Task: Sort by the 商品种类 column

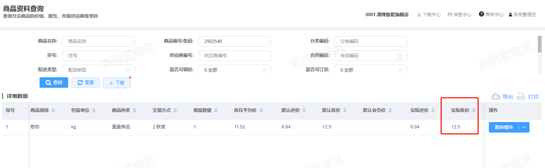Action: tap(135, 110)
